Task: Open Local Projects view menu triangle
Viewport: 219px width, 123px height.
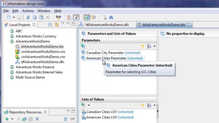Action: pyautogui.click(x=63, y=23)
